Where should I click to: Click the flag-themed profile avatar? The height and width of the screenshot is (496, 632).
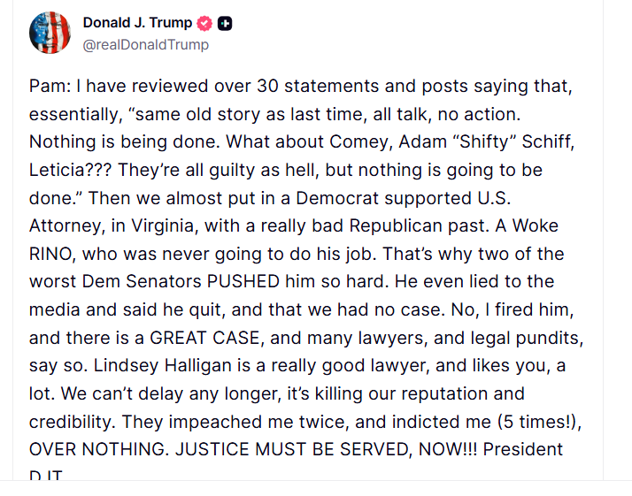click(x=50, y=33)
